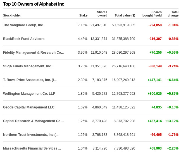181x154 pixels.
Task: Click Northern Trust Investments, Inc. name
Action: click(31, 135)
